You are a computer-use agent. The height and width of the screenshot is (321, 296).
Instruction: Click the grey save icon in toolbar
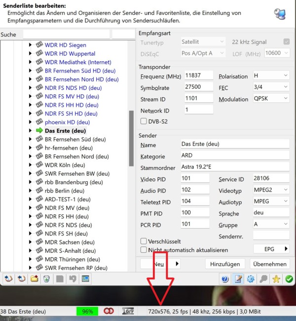[x=60, y=279]
